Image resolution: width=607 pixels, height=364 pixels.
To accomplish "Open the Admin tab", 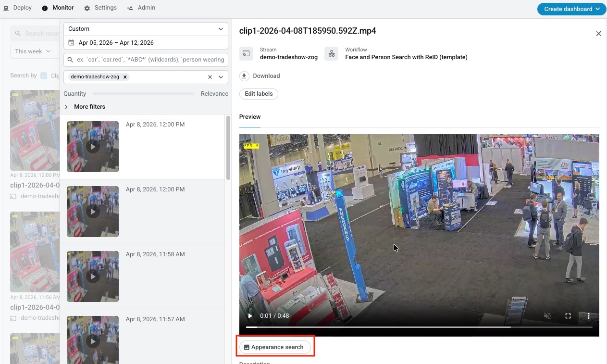I will tap(141, 8).
